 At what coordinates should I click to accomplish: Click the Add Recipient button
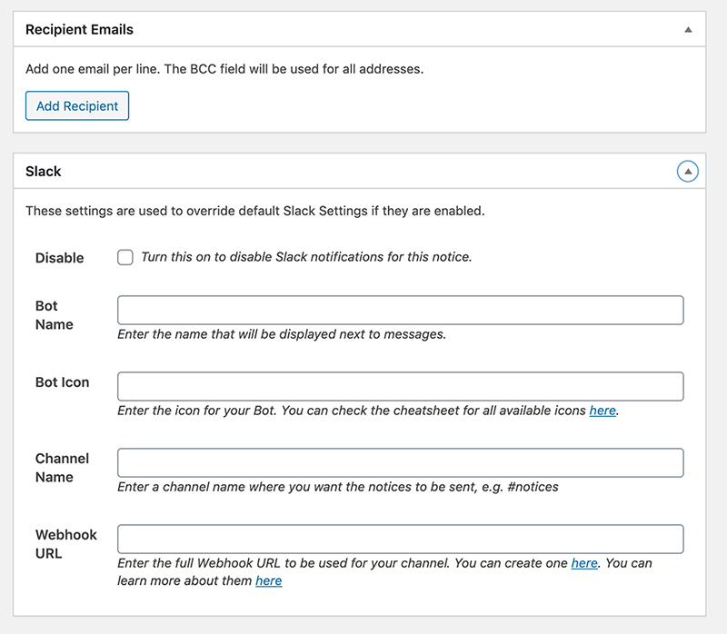[x=76, y=105]
